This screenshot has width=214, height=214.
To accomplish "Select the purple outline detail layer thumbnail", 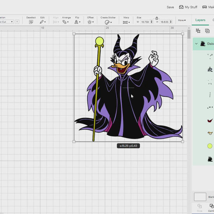I will click(210, 70).
